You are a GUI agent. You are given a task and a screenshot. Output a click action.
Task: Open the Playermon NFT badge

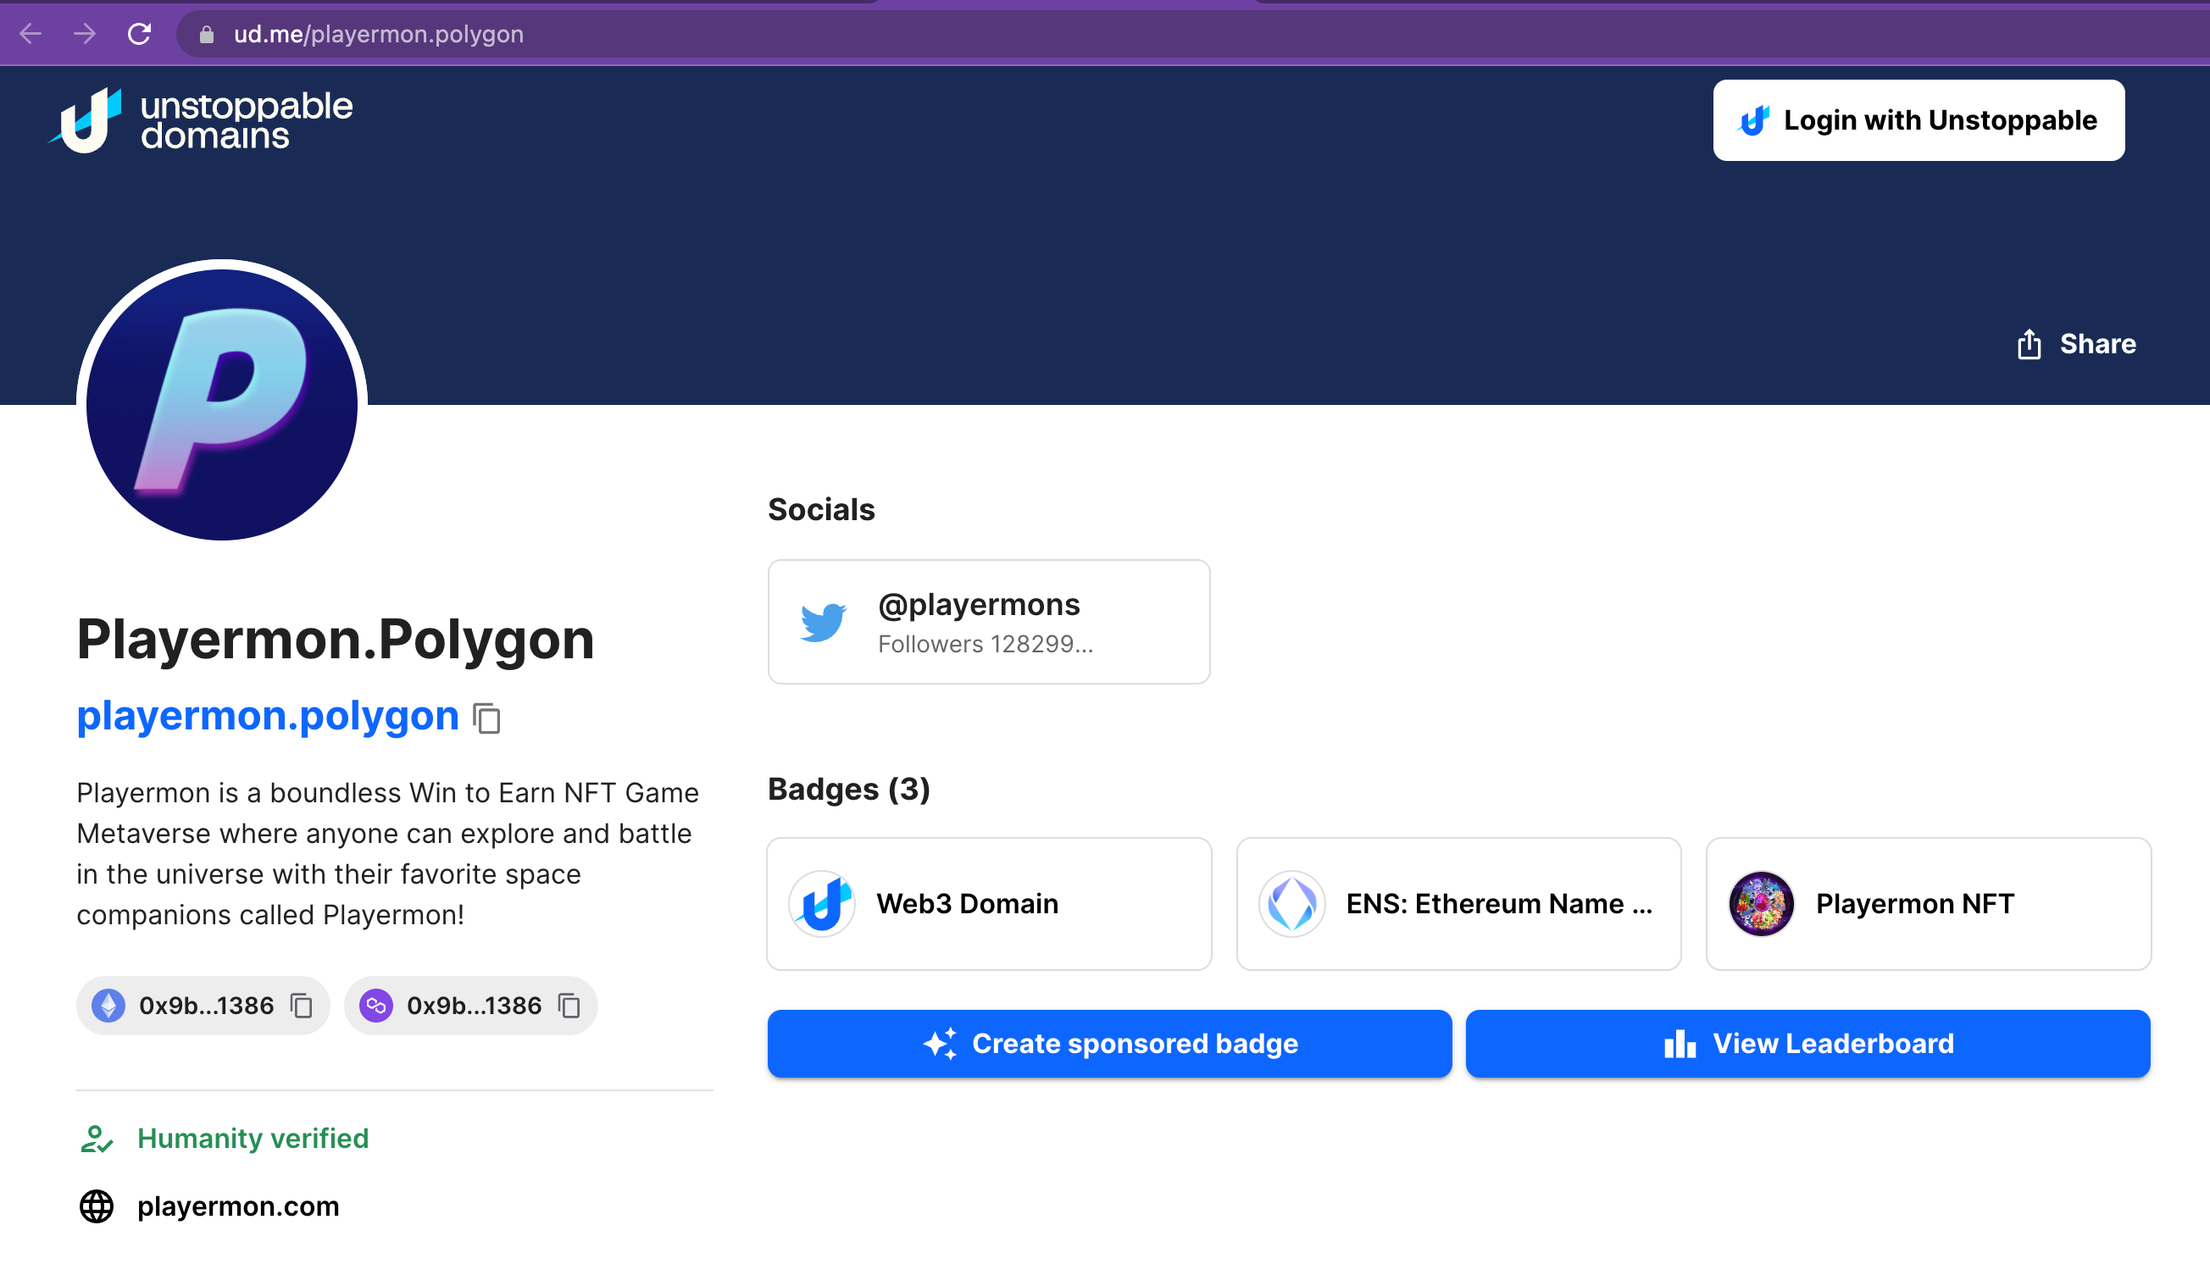point(1928,903)
